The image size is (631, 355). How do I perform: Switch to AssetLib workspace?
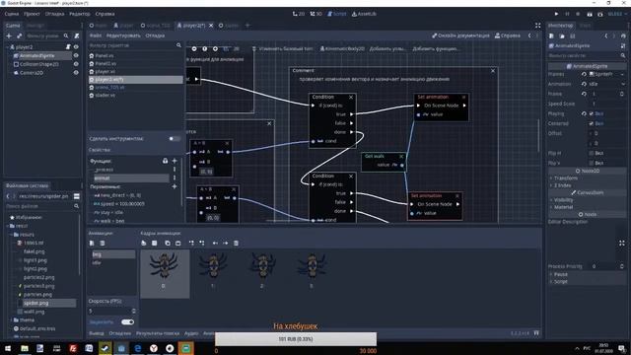tap(364, 14)
